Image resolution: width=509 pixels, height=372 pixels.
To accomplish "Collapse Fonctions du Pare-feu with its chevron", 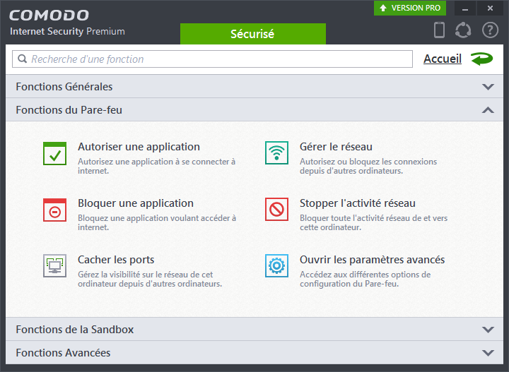I will pos(488,110).
